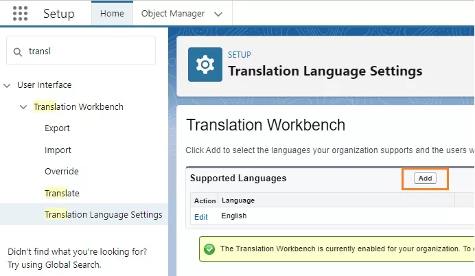
Task: Click the Language column header
Action: point(237,200)
